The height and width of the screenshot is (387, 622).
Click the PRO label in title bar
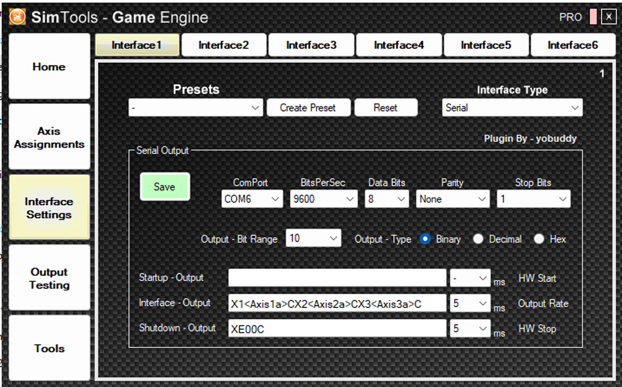[x=570, y=17]
